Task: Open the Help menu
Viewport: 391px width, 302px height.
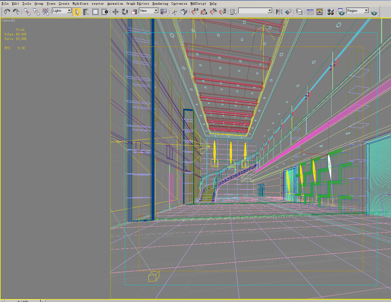Action: coord(213,3)
